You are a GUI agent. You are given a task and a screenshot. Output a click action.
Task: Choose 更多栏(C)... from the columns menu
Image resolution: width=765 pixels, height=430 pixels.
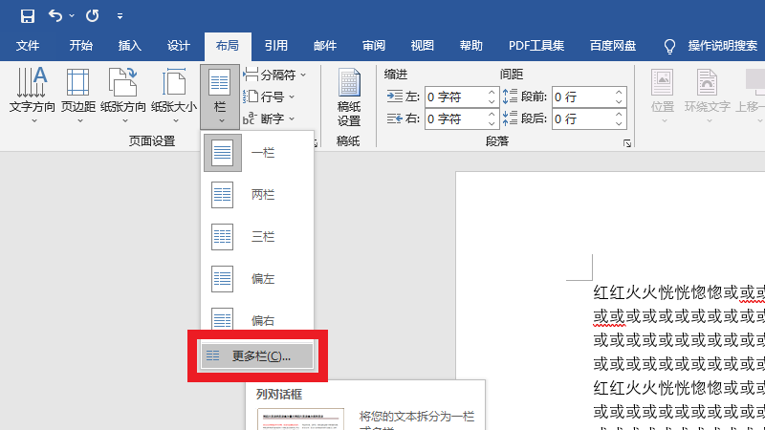[x=257, y=355]
